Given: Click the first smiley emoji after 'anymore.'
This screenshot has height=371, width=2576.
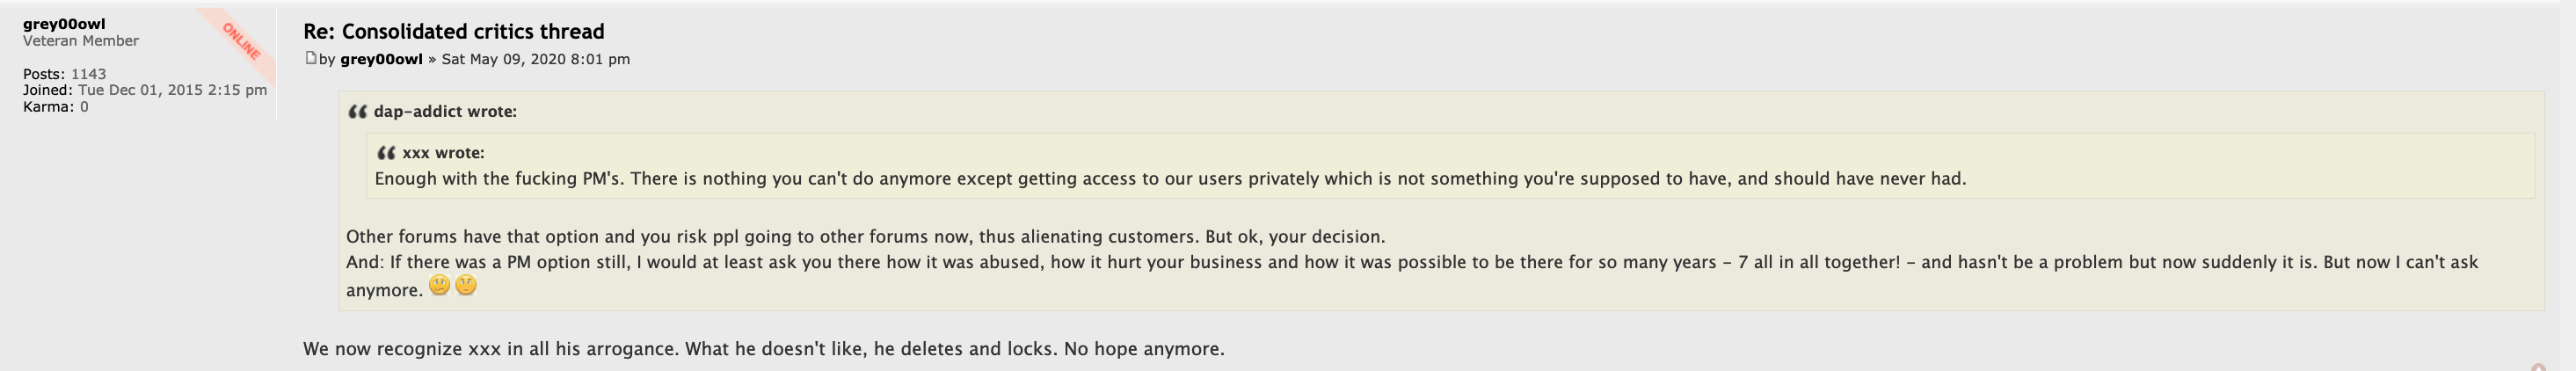Looking at the screenshot, I should (x=439, y=286).
